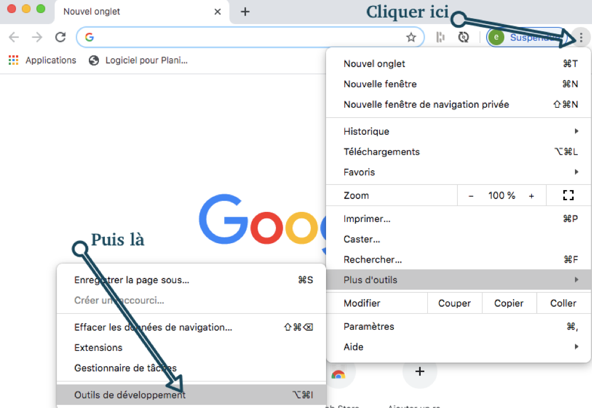Open the Chrome three-dot menu
This screenshot has height=408, width=592.
tap(581, 37)
